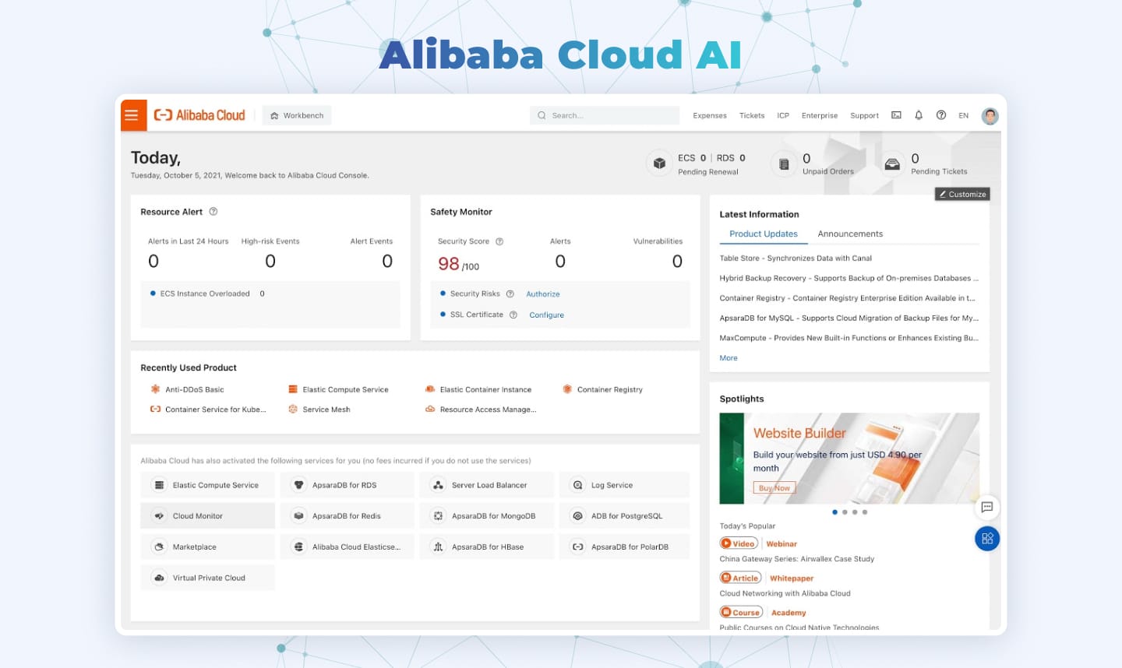Viewport: 1122px width, 668px height.
Task: Open the Tickets menu
Action: tap(752, 115)
